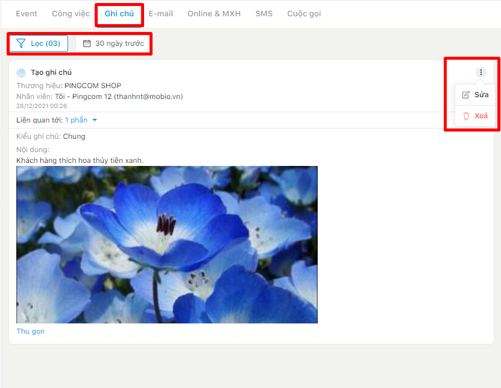501x388 pixels.
Task: Collapse the note with Thu gọn
Action: [x=30, y=331]
